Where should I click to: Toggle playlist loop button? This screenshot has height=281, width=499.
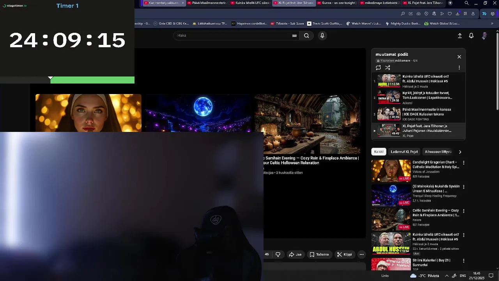point(378,68)
